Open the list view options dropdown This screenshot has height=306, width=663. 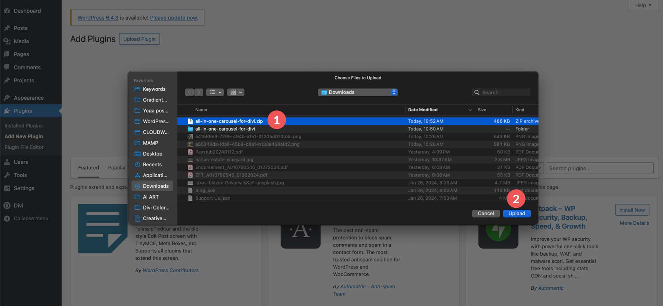pos(215,92)
